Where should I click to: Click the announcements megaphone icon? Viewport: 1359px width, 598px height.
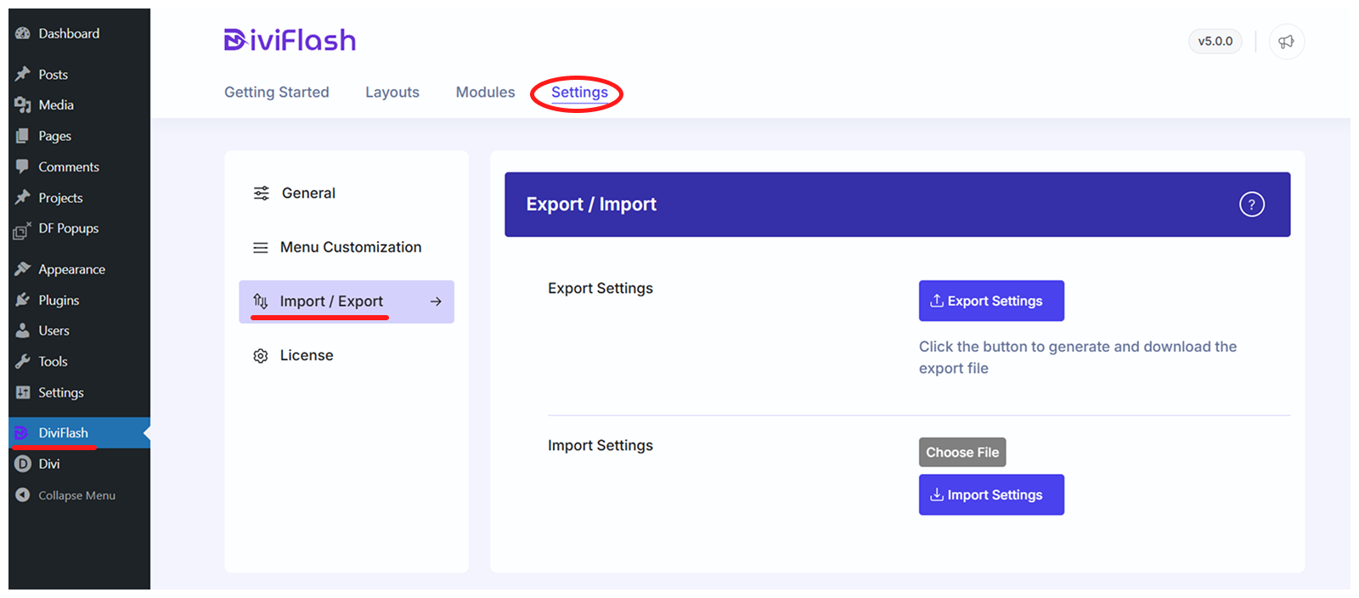[x=1286, y=42]
